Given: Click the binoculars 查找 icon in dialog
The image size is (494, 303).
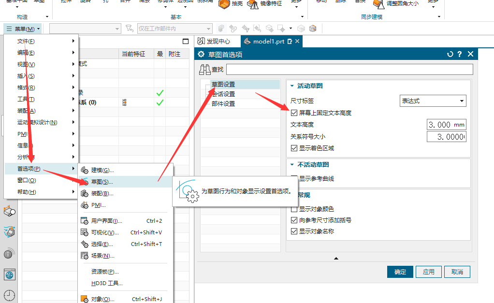Looking at the screenshot, I should click(205, 70).
